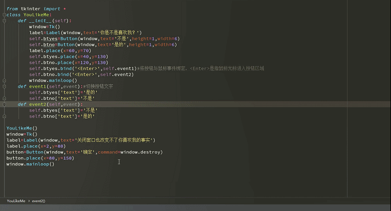Open the event2() breadcrumb

(39, 201)
